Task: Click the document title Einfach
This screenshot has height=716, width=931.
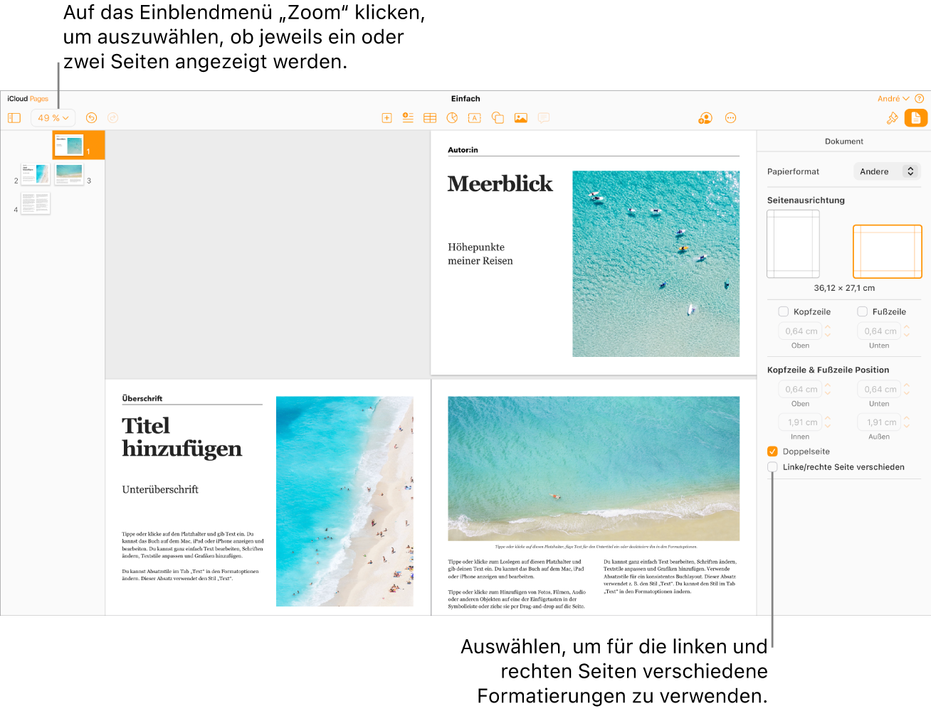Action: point(466,99)
